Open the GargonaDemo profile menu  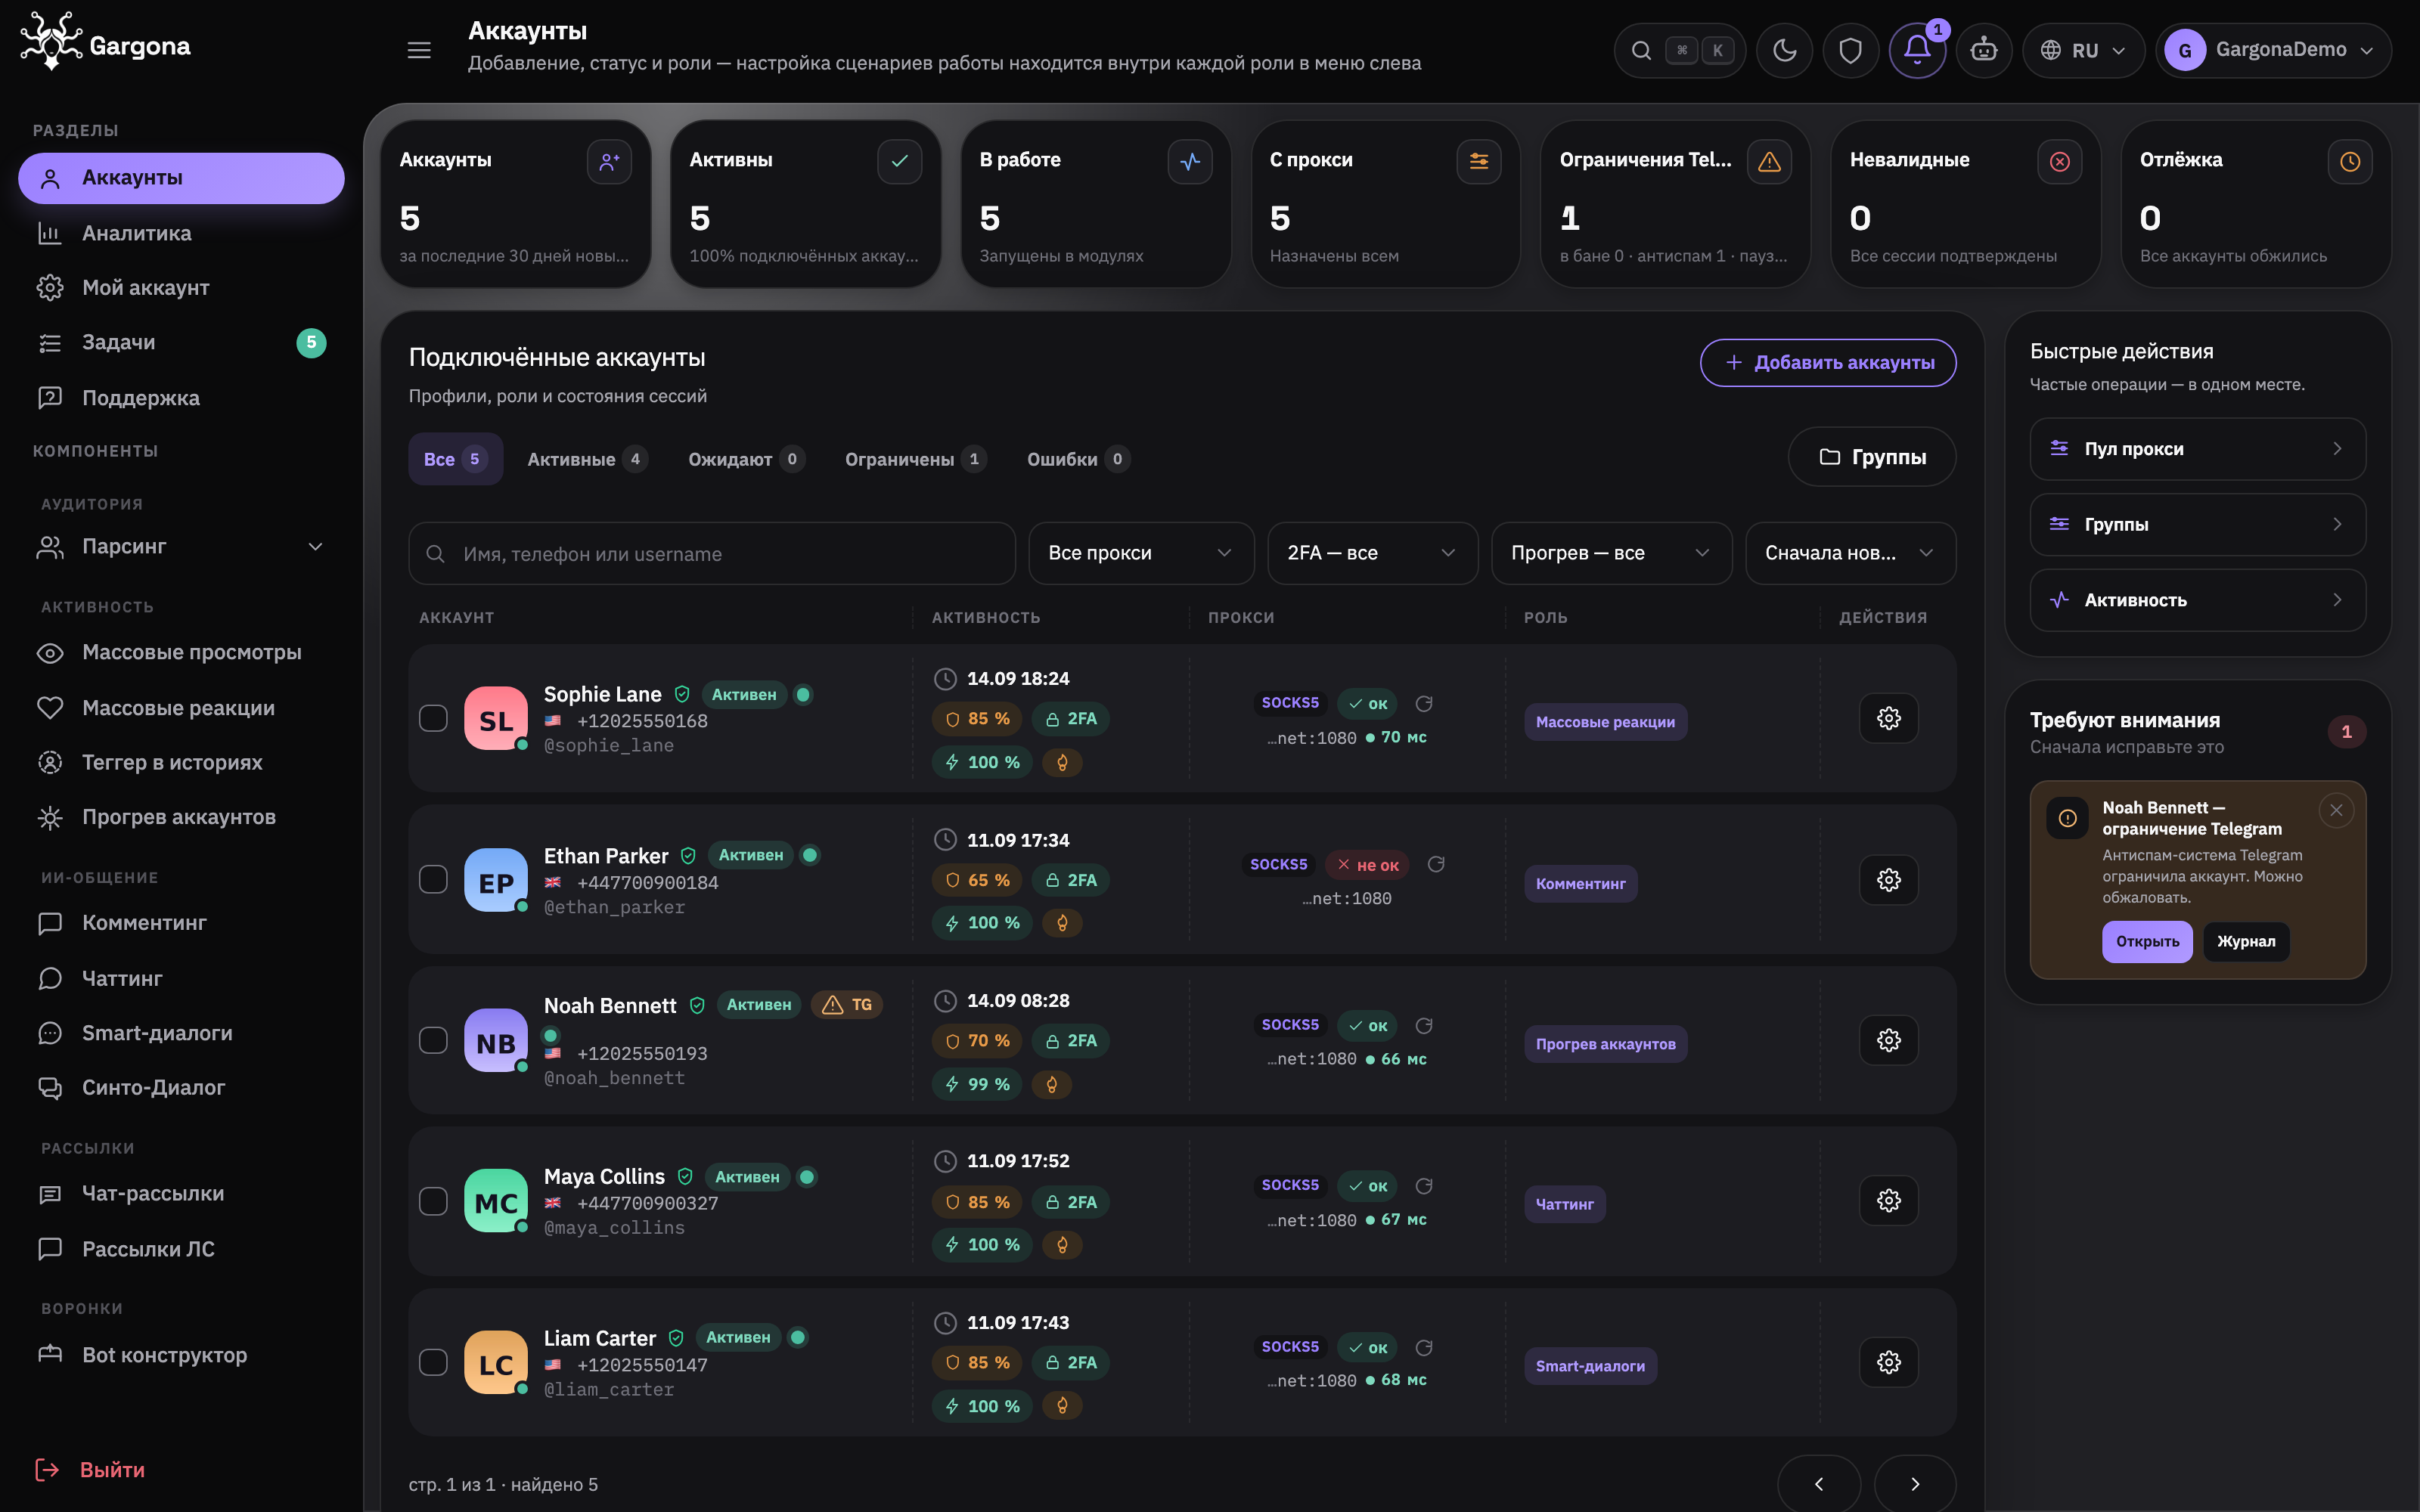point(2273,50)
